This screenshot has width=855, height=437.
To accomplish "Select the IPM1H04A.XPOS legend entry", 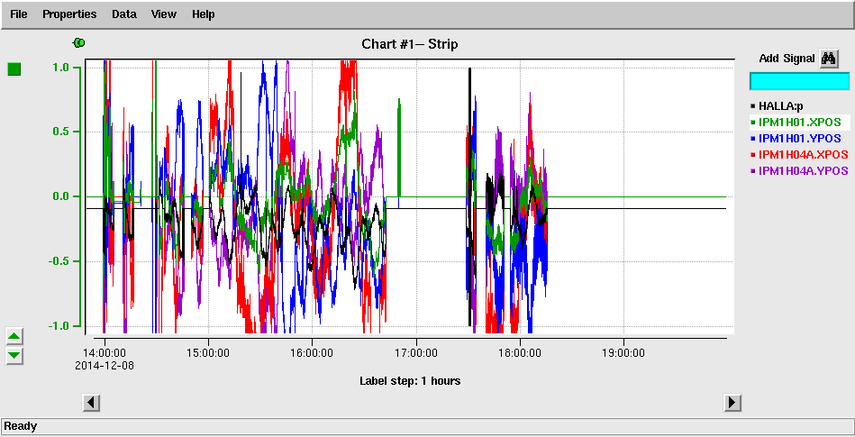I will click(x=799, y=154).
